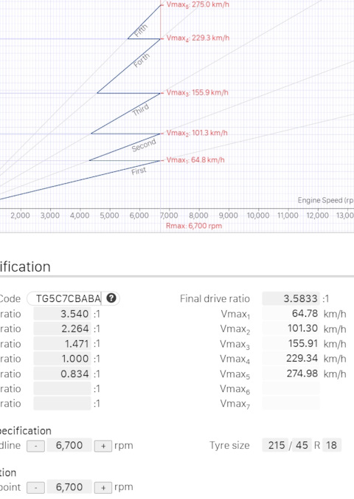This screenshot has height=499, width=354.
Task: Edit the tyre aspect ratio 45 field
Action: 302,445
